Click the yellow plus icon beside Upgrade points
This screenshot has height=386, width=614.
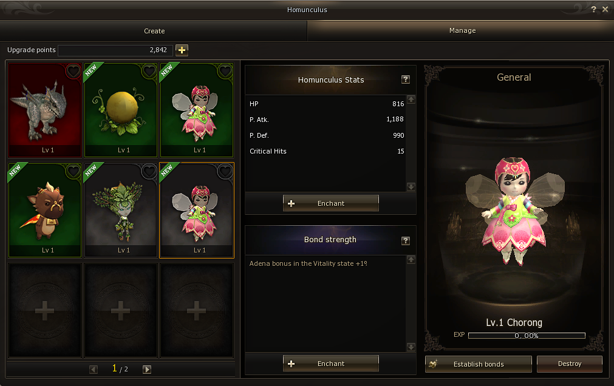[x=182, y=50]
